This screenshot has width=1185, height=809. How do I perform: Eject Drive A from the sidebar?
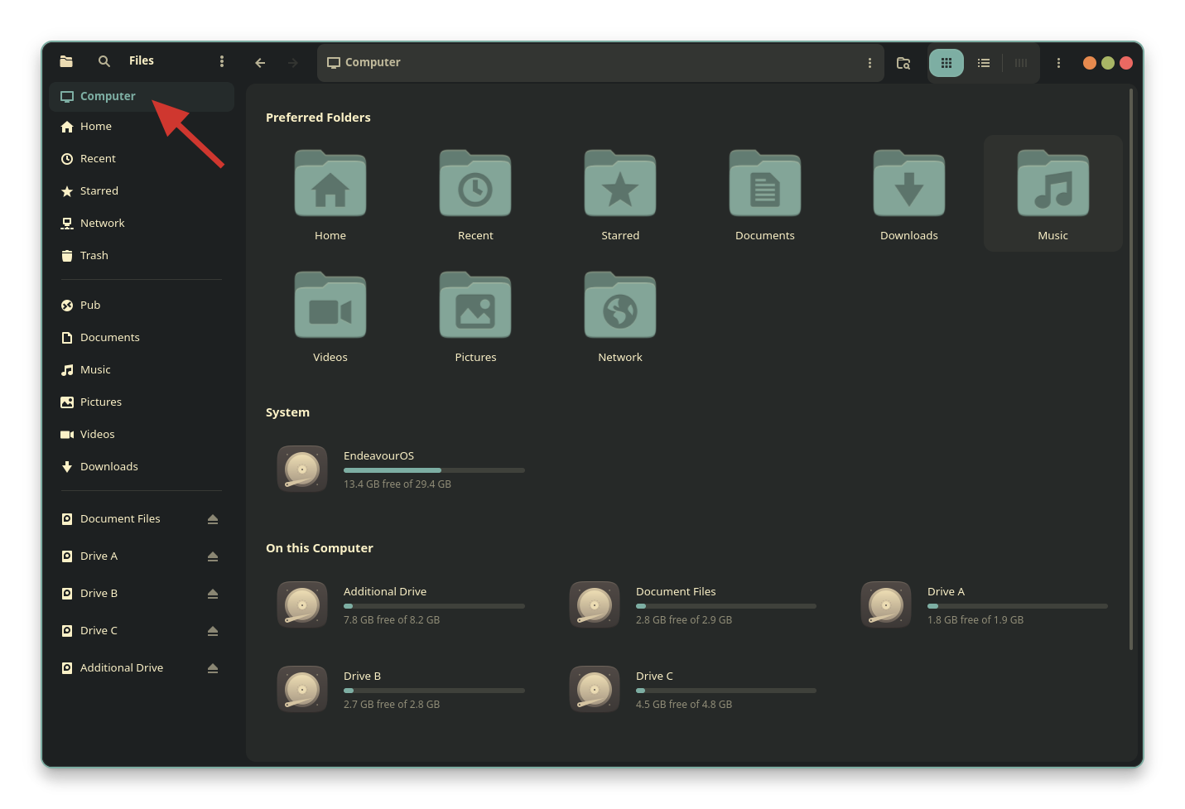213,556
